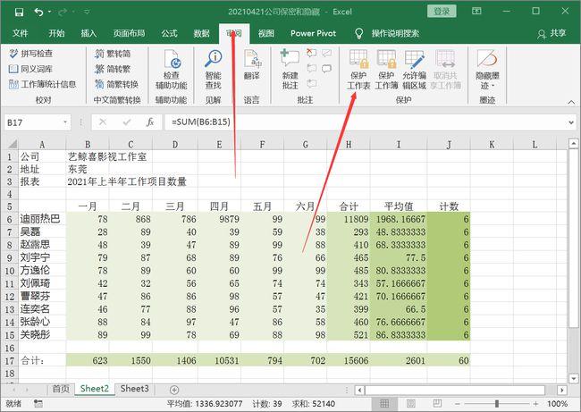Screen dimensions: 581x412
Task: Switch to the 视图 tab
Action: pyautogui.click(x=266, y=33)
